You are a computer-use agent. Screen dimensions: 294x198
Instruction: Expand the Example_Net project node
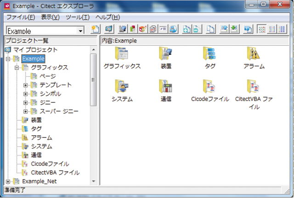click(x=8, y=182)
